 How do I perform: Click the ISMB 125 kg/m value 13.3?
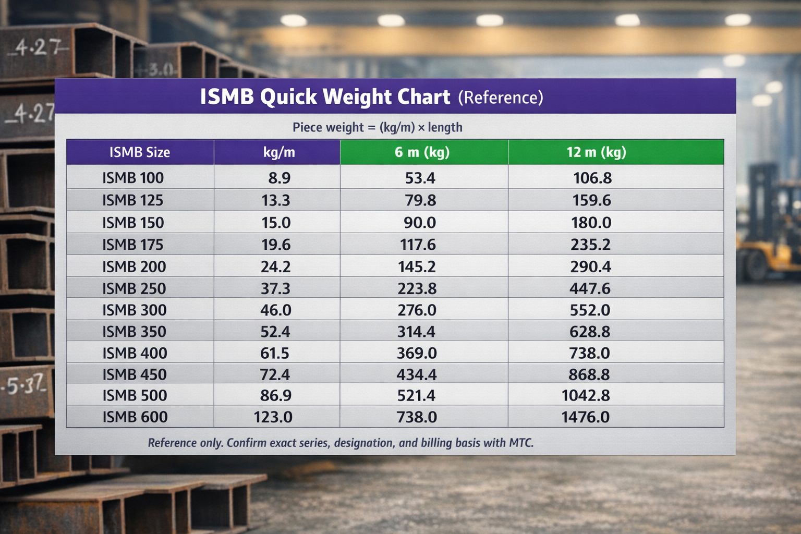276,200
